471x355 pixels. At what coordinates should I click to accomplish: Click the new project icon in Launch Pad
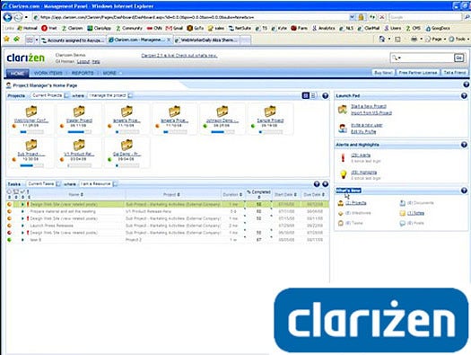(343, 110)
